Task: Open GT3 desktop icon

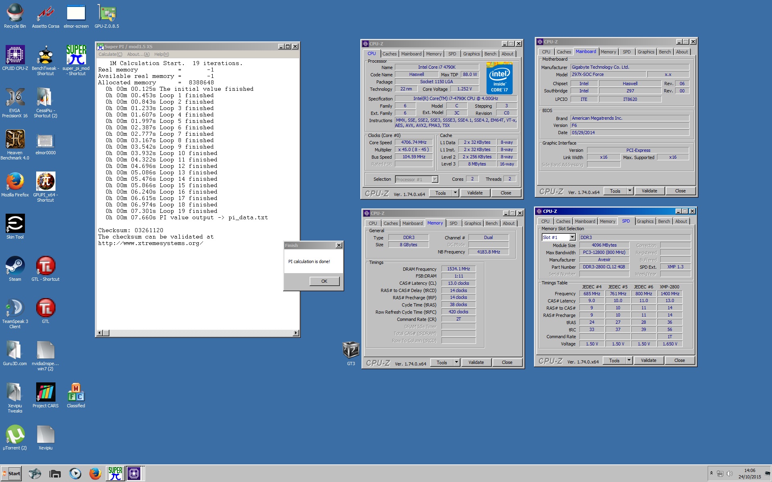Action: 351,353
